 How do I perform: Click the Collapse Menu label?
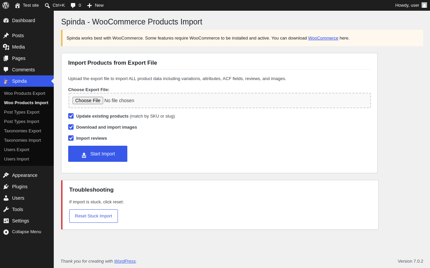[27, 231]
